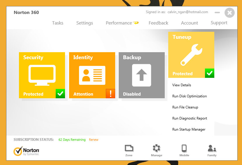Click Run Startup Manager
Screen dimensions: 242x165
189,129
